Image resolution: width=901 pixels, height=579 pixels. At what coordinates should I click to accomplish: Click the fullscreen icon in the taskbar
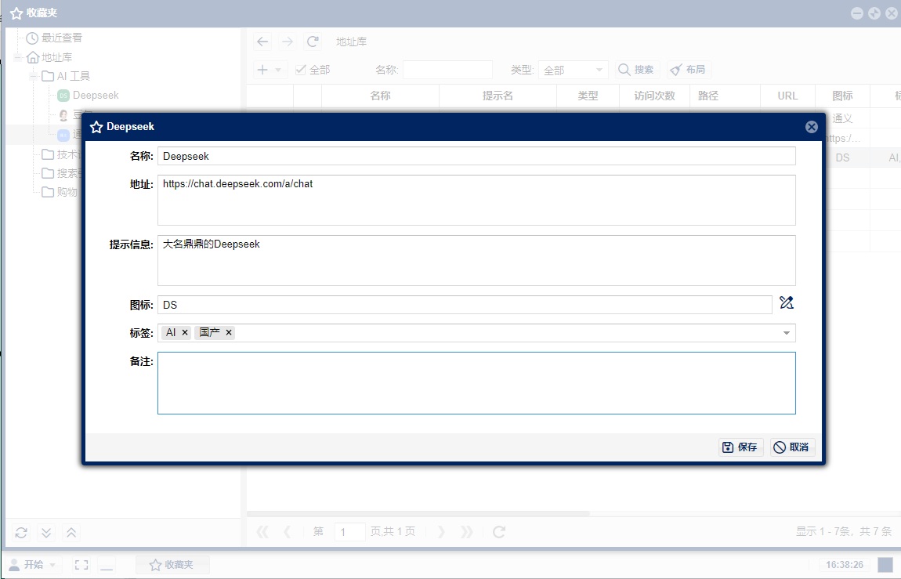tap(81, 565)
